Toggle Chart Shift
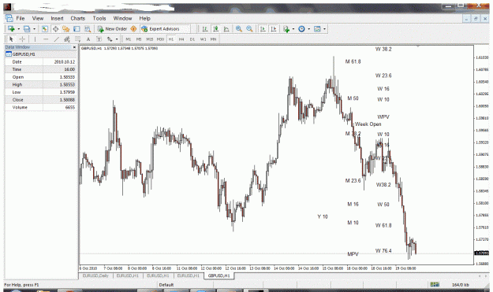Viewport: 493px width, 292px height. coord(274,29)
